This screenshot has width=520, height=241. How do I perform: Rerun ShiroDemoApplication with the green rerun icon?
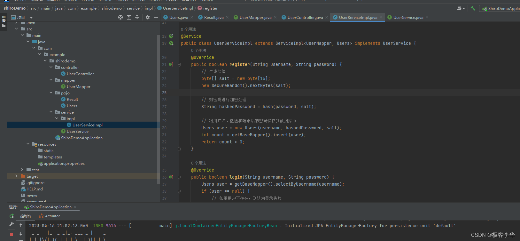click(x=12, y=216)
